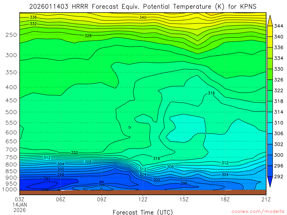Click the 900 pressure level label
This screenshot has width=287, height=215.
(x=11, y=177)
